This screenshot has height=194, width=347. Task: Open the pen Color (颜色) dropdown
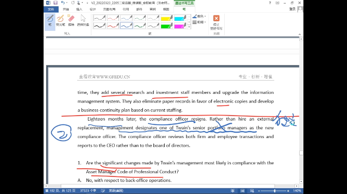click(199, 16)
